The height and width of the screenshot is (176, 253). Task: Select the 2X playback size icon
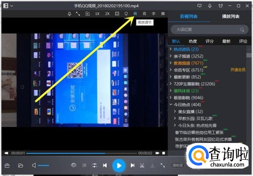[x=107, y=14]
